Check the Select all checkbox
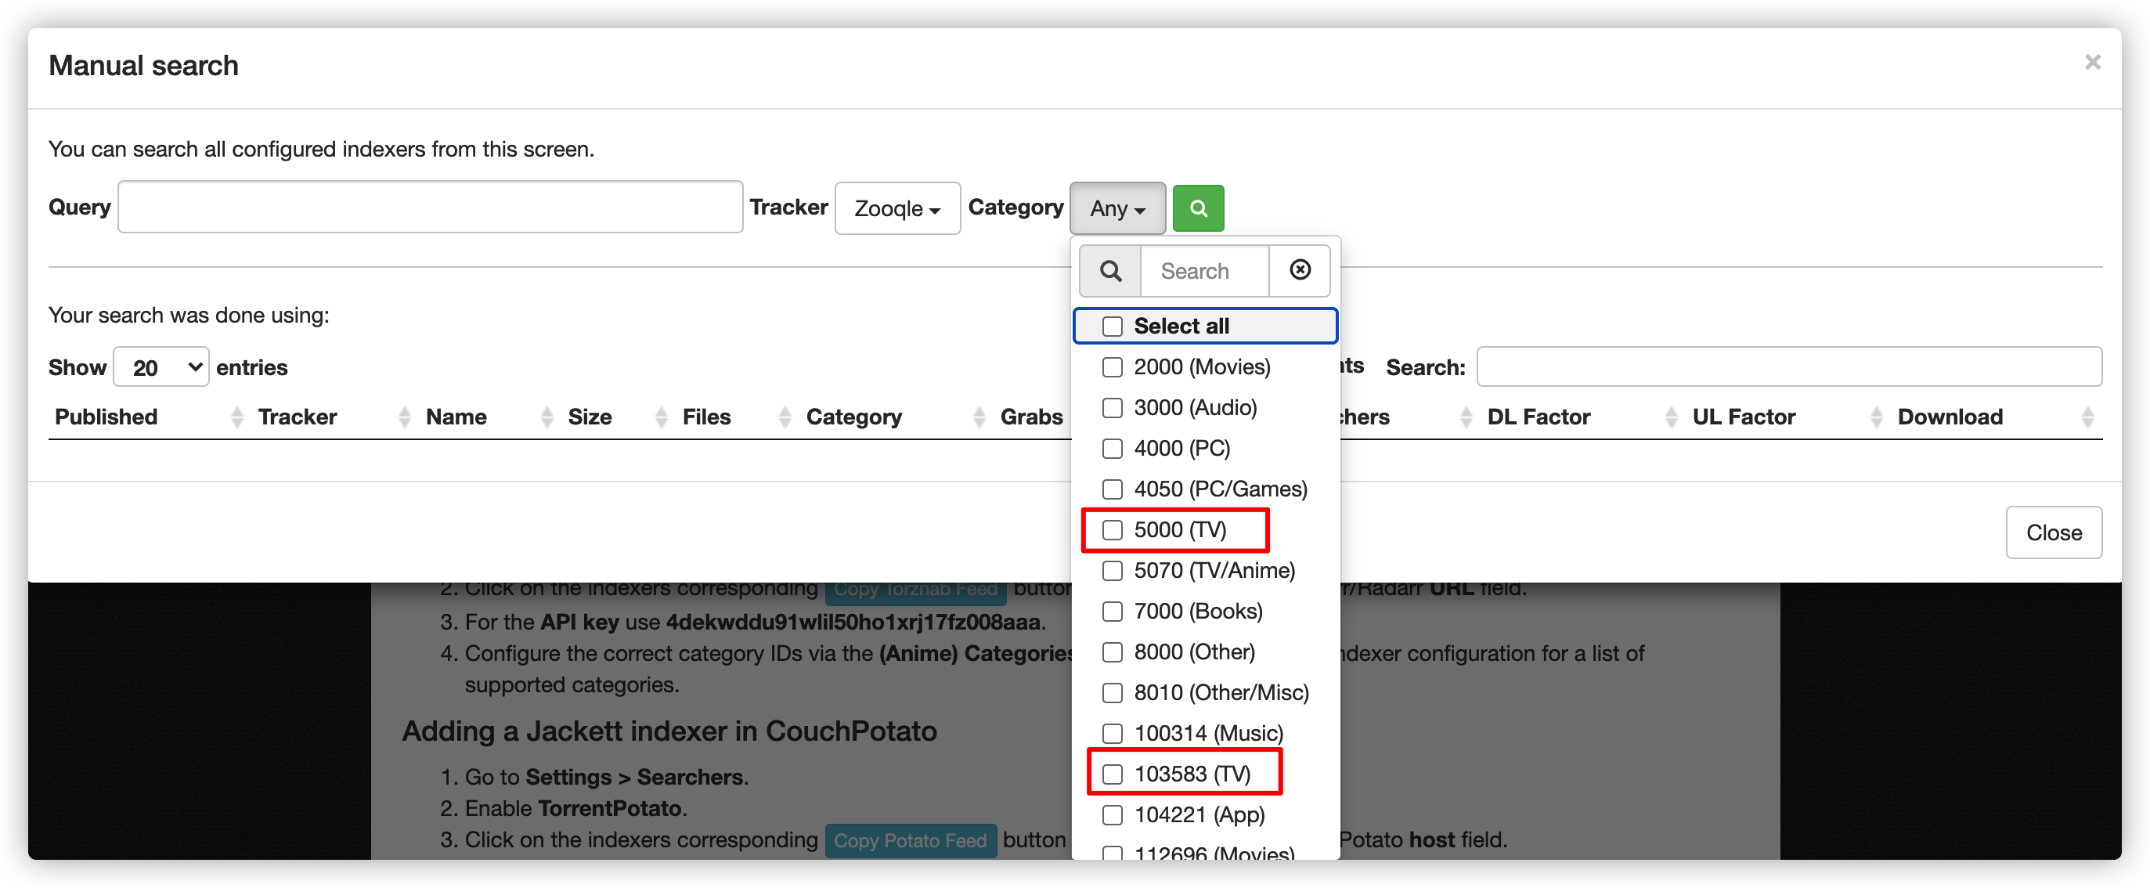 coord(1112,327)
